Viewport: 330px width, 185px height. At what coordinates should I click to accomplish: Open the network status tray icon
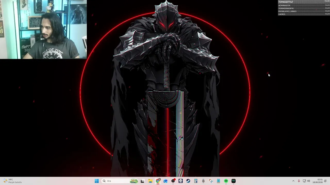click(304, 181)
